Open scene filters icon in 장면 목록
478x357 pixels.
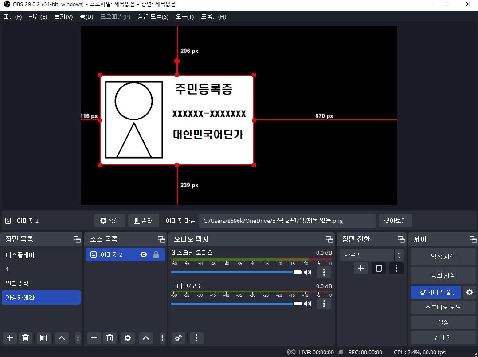point(43,338)
